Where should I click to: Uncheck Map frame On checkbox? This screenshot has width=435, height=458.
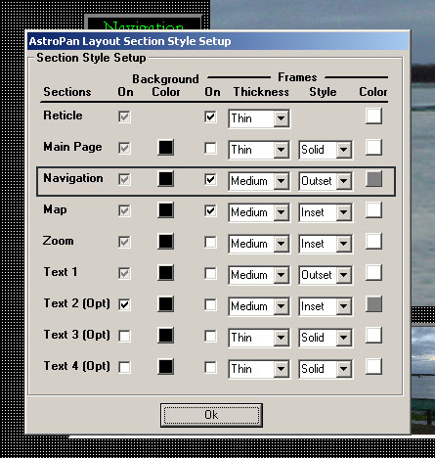tap(210, 210)
